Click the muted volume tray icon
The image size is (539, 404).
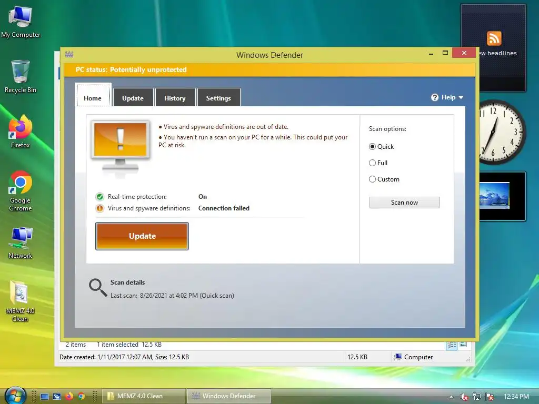(464, 397)
